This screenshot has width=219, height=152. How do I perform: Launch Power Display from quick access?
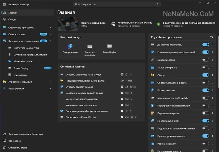tap(109, 47)
